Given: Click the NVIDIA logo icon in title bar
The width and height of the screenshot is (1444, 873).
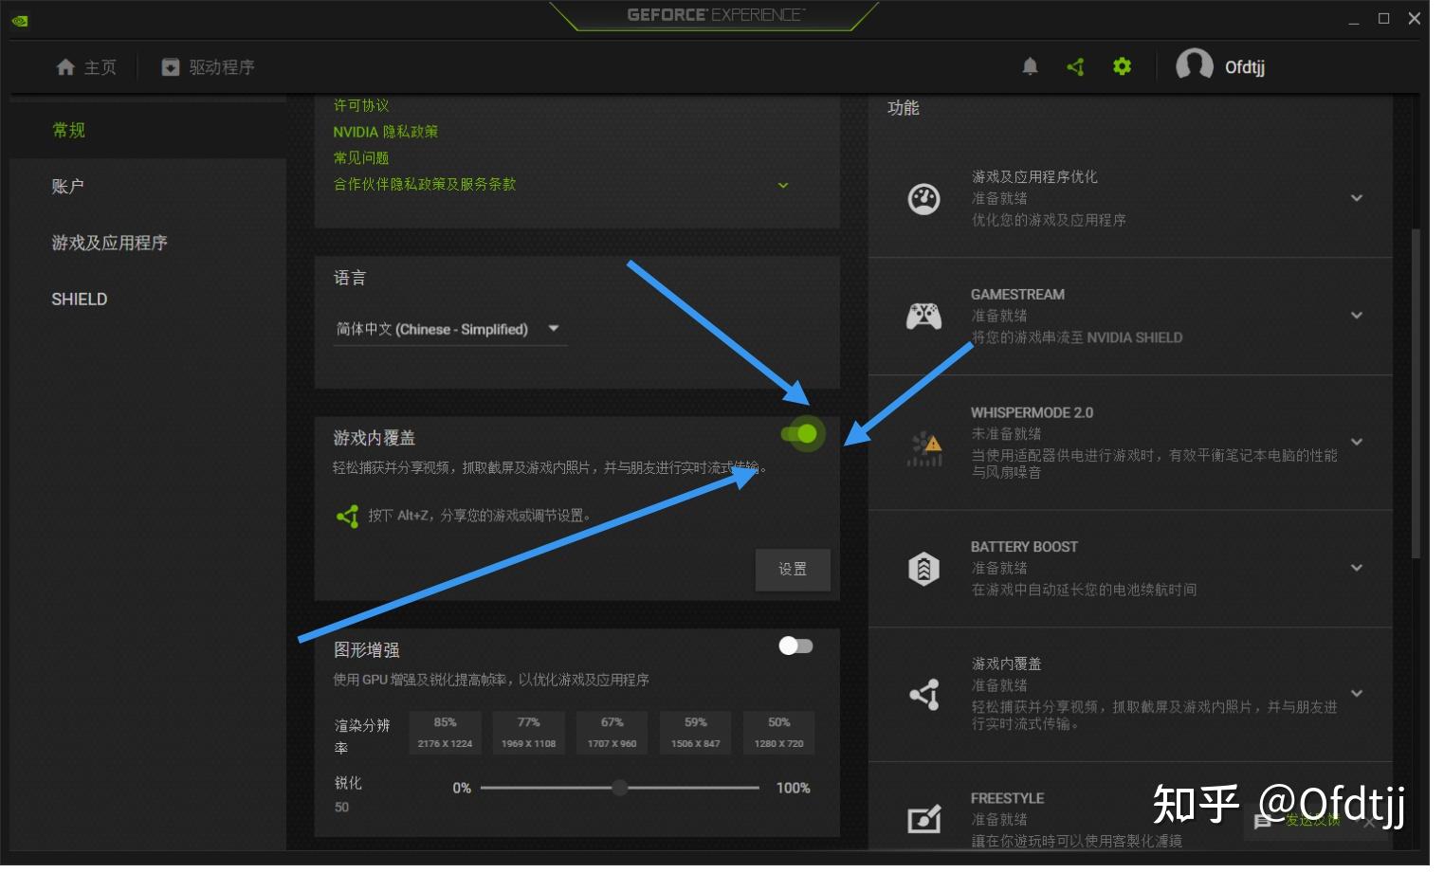Looking at the screenshot, I should 20,20.
